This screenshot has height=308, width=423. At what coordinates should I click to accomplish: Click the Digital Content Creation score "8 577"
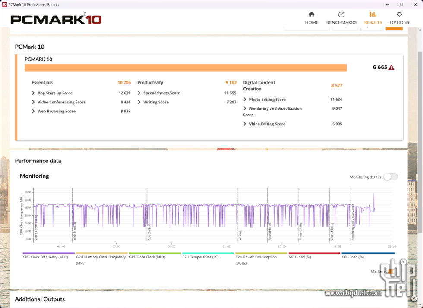pyautogui.click(x=337, y=86)
